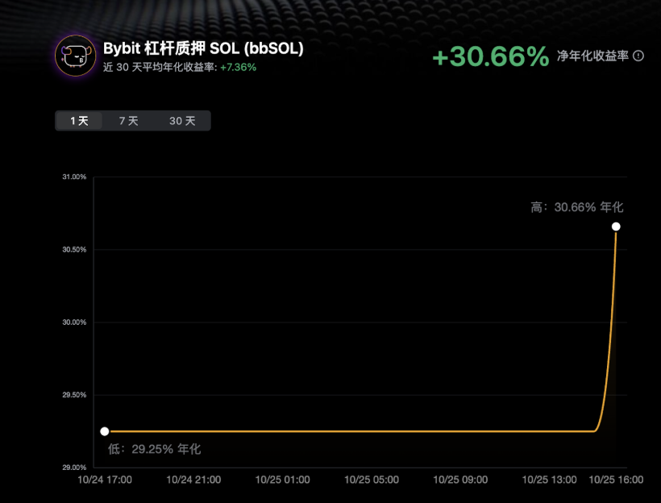Click the 净年化收益率 label

click(592, 56)
